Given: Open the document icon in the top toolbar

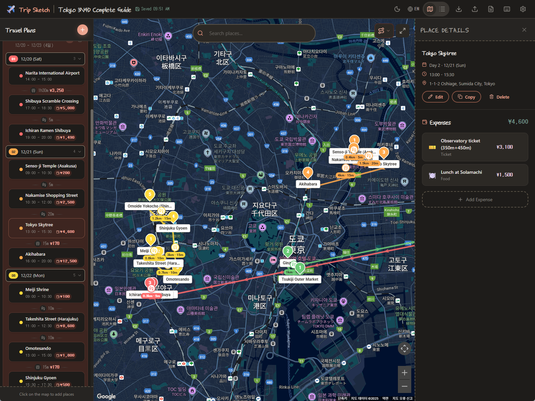Looking at the screenshot, I should (x=491, y=9).
